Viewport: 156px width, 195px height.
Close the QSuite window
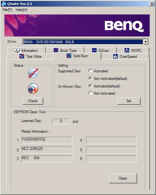[x=152, y=4]
